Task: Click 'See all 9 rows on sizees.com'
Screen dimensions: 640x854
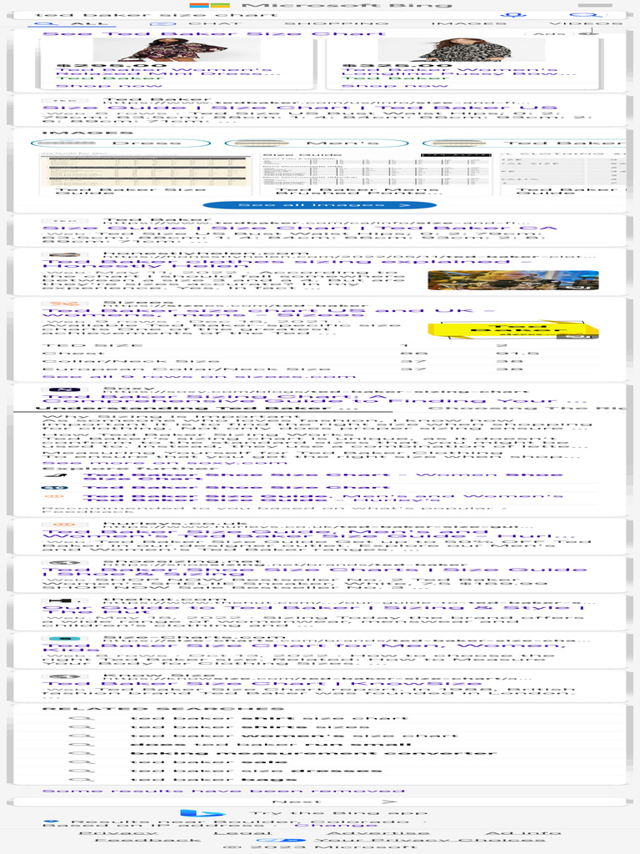Action: 198,376
